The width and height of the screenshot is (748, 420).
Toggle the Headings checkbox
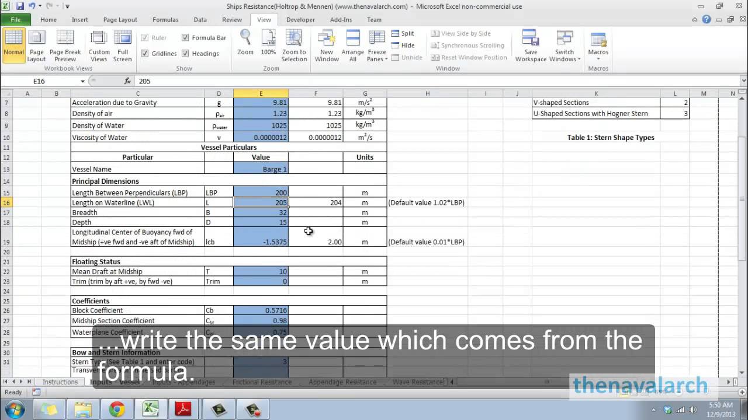coord(185,54)
